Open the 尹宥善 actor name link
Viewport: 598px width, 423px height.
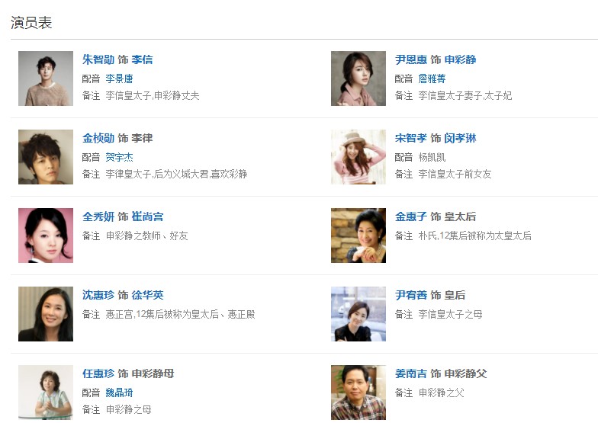[411, 296]
